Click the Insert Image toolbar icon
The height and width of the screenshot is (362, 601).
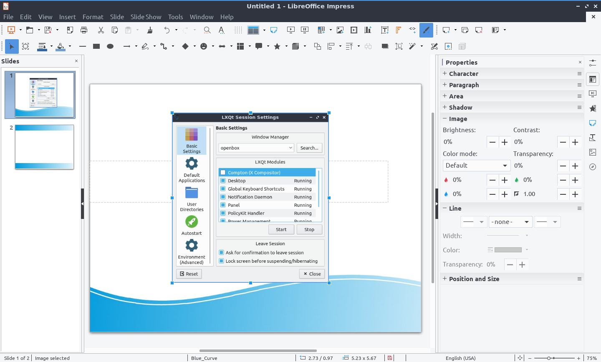340,30
